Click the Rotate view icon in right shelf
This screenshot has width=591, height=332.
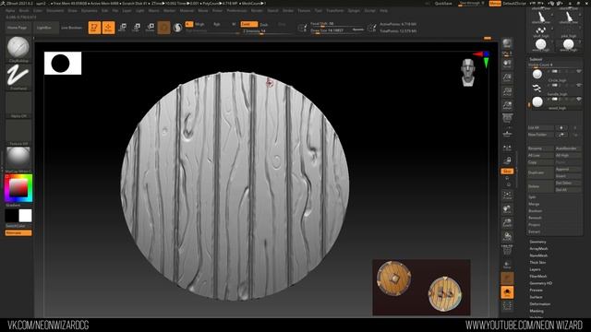pos(507,237)
